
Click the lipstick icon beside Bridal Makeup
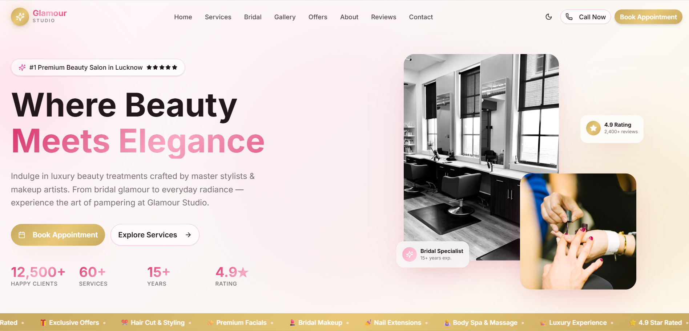pos(293,323)
